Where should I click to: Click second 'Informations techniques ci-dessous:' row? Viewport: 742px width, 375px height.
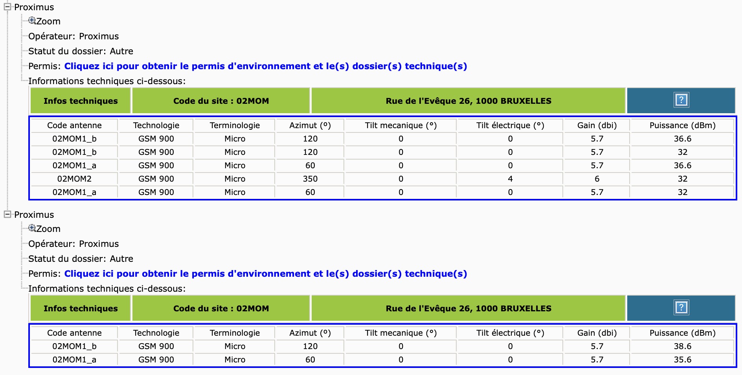[107, 289]
